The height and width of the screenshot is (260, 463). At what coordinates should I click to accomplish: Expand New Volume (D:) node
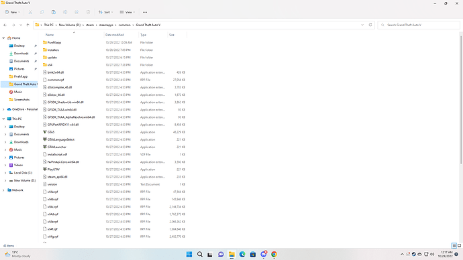point(5,180)
